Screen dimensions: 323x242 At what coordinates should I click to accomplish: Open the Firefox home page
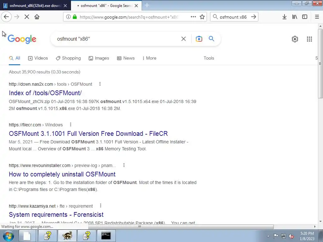pyautogui.click(x=37, y=17)
